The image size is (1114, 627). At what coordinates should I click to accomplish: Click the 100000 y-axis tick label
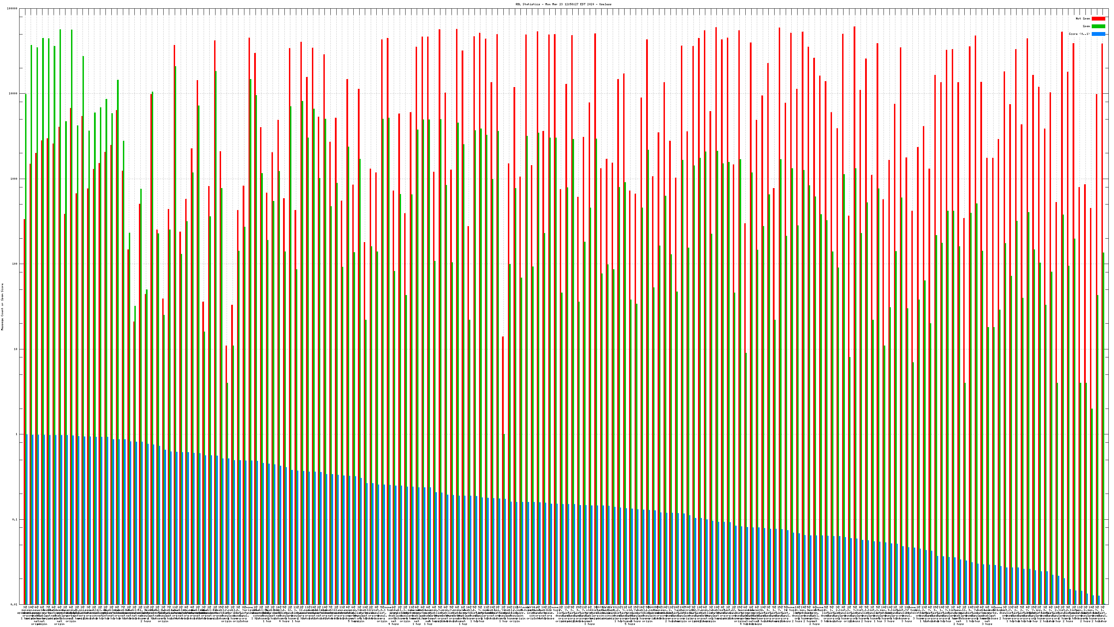(13, 9)
